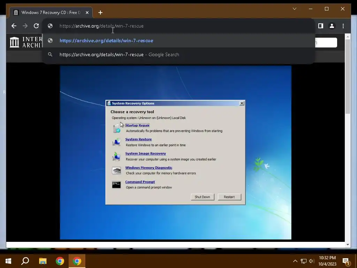
Task: Open the taskbar clock showing 10:32 PM
Action: 327,261
